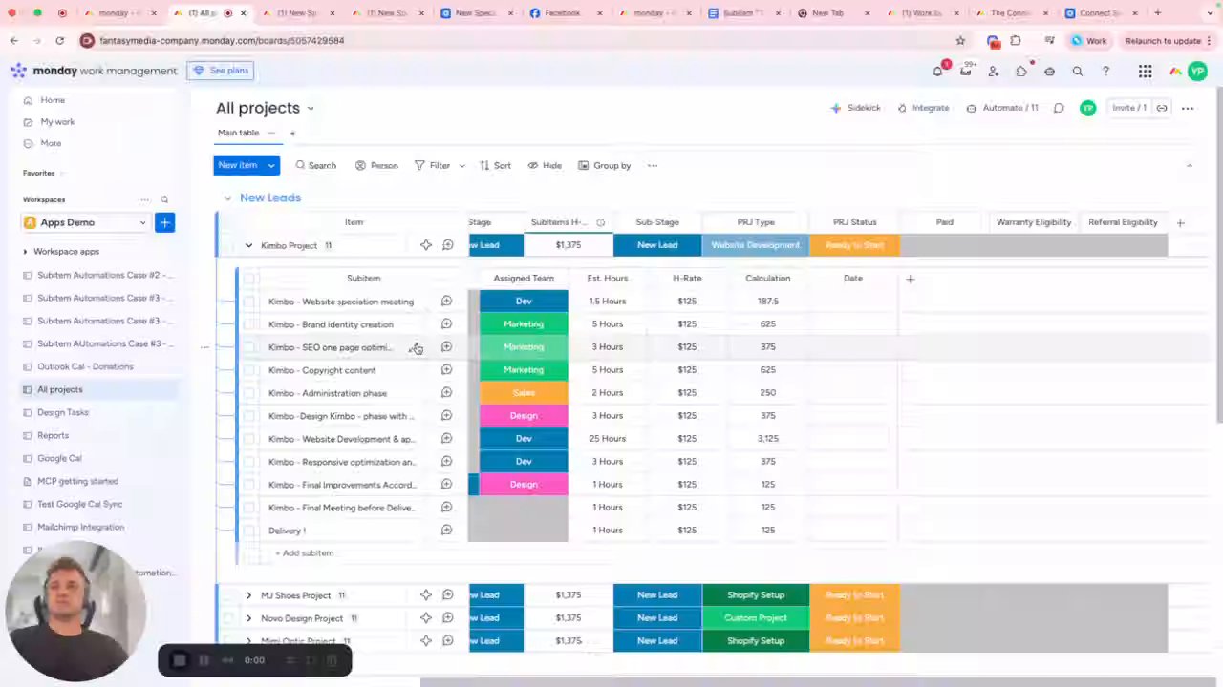Add a new board view plus tab
The height and width of the screenshot is (687, 1223).
pos(292,133)
